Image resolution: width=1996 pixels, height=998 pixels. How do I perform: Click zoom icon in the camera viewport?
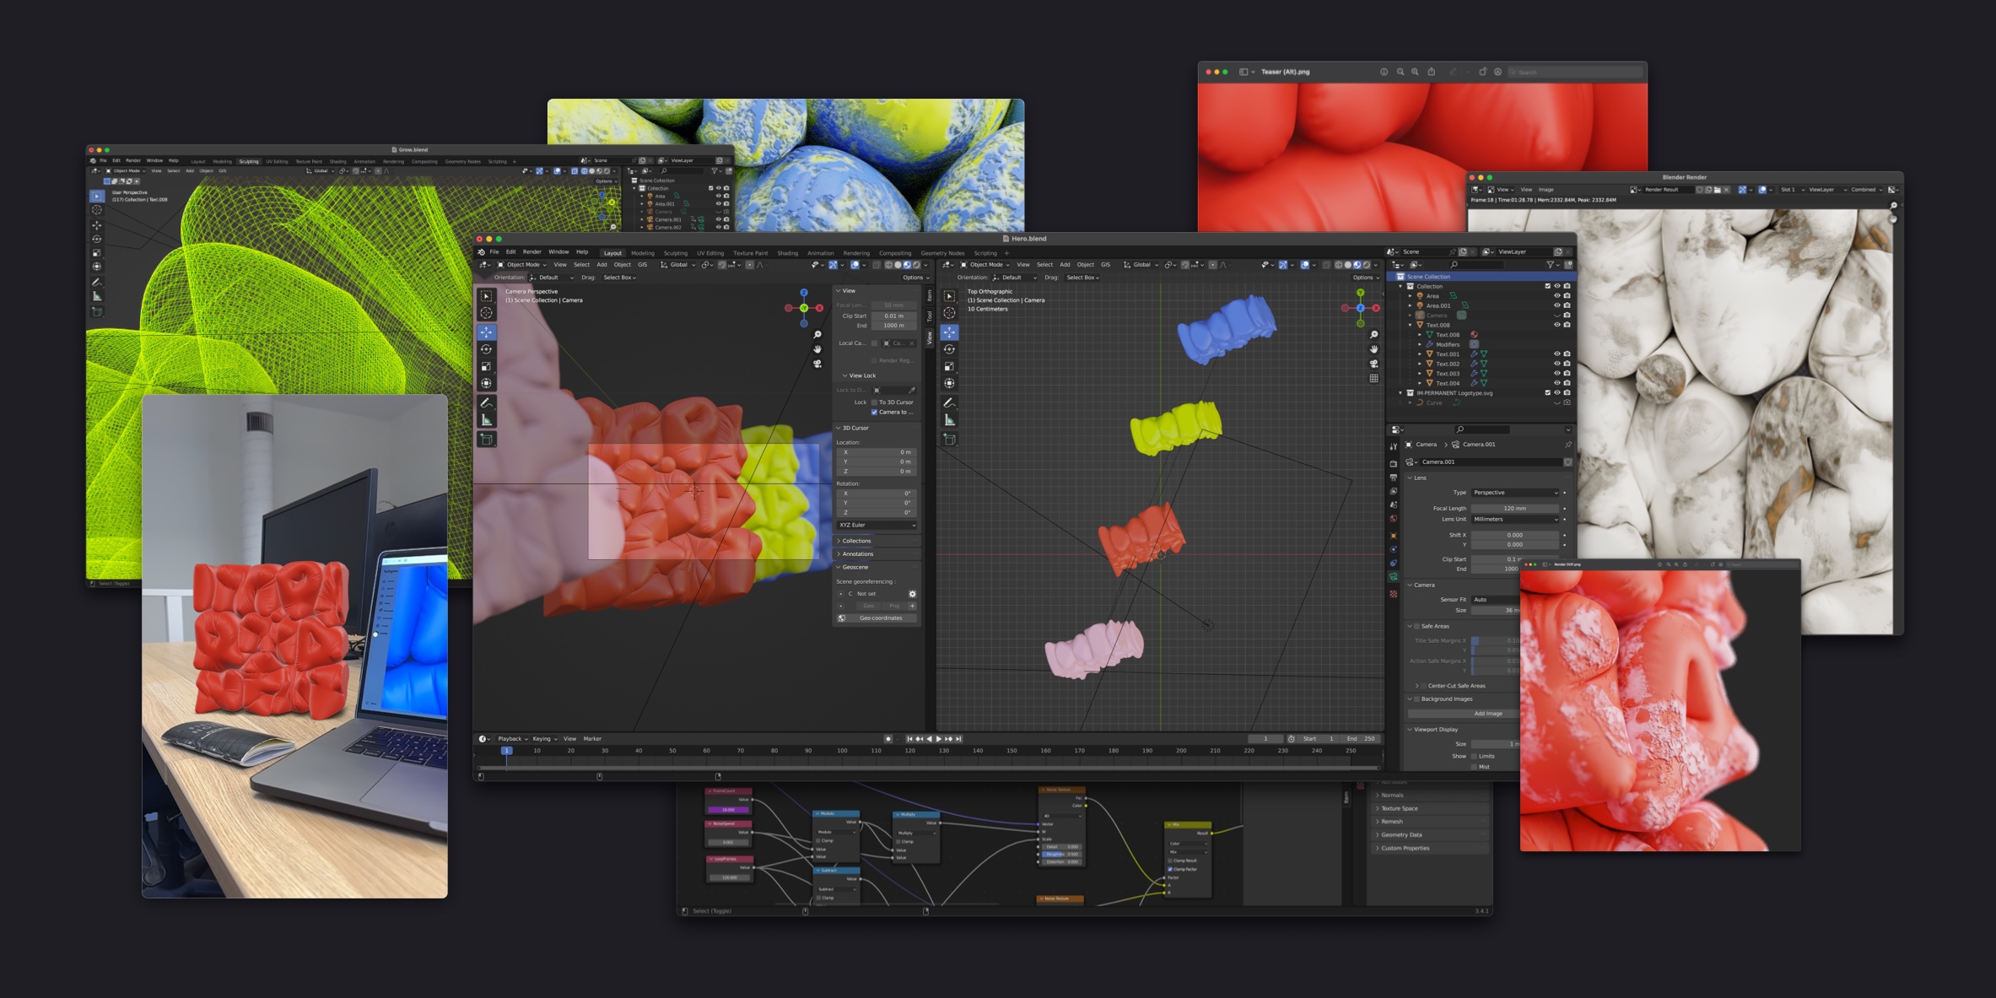pos(817,335)
